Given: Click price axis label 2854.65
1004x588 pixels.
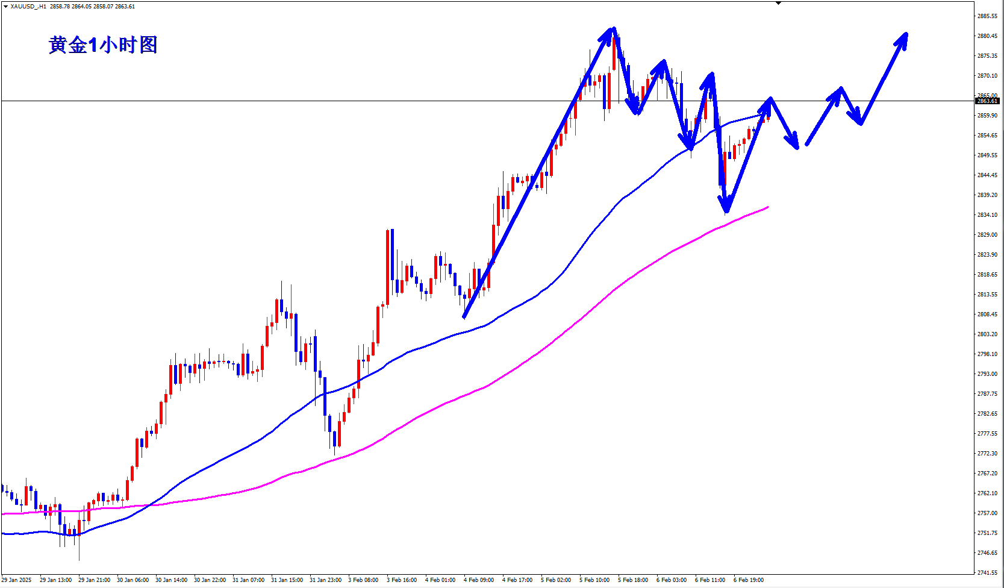Looking at the screenshot, I should pos(987,136).
